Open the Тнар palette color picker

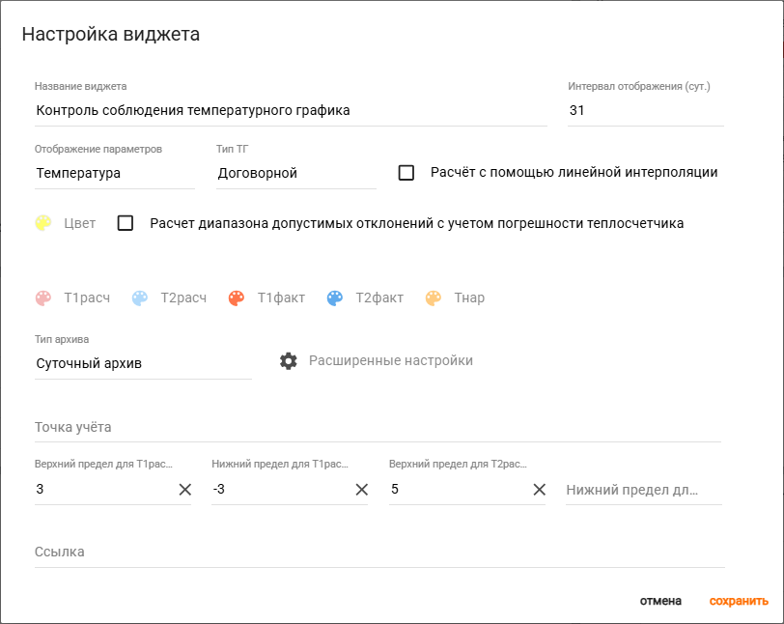pyautogui.click(x=434, y=298)
